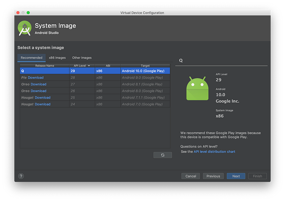The image size is (285, 201).
Task: Download the Nougat API 24 image
Action: pos(42,104)
